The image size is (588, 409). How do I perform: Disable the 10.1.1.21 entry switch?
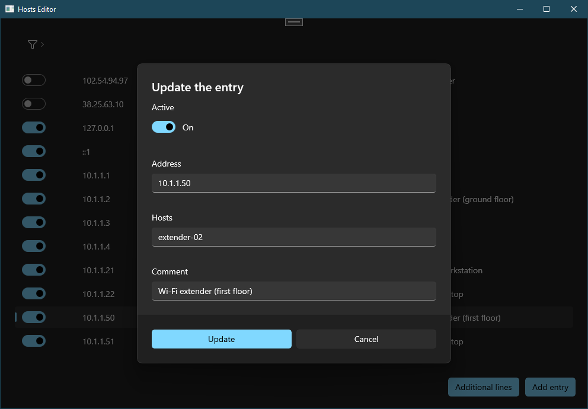pyautogui.click(x=34, y=270)
